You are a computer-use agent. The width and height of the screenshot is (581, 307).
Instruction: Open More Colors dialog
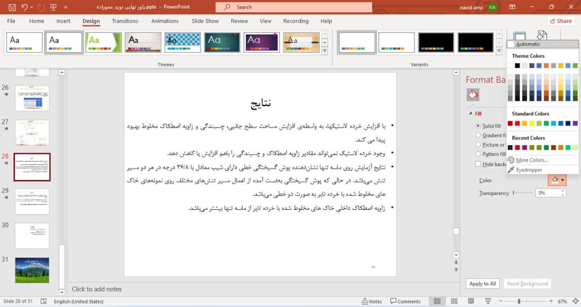(x=532, y=160)
